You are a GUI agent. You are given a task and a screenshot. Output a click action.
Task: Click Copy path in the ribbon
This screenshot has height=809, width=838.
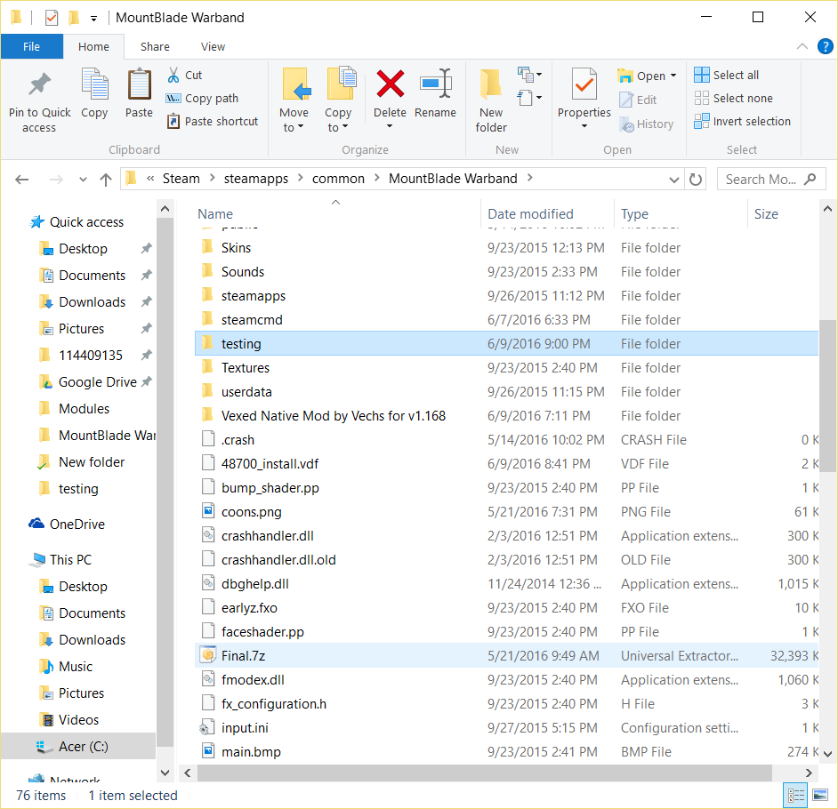pyautogui.click(x=203, y=99)
